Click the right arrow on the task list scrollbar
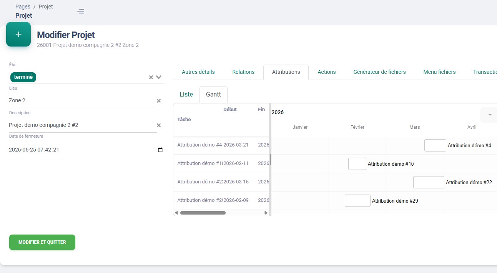The height and width of the screenshot is (273, 497). tap(266, 213)
